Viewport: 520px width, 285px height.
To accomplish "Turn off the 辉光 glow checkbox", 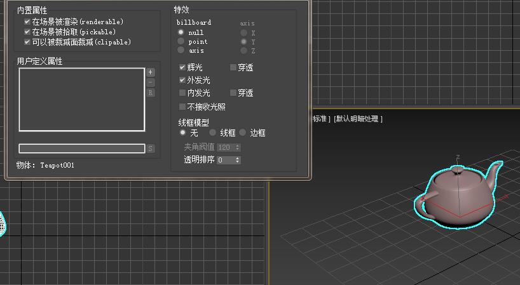I will click(x=182, y=67).
